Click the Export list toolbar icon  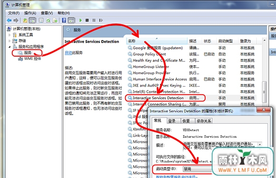tap(55, 20)
